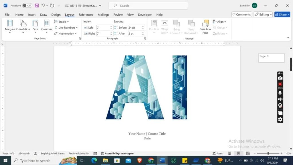293x165 pixels.
Task: Increase Spacing After value
Action: coord(143,32)
